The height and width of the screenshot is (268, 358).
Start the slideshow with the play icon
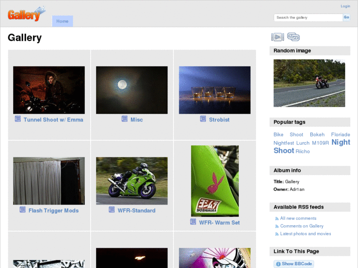pyautogui.click(x=277, y=37)
